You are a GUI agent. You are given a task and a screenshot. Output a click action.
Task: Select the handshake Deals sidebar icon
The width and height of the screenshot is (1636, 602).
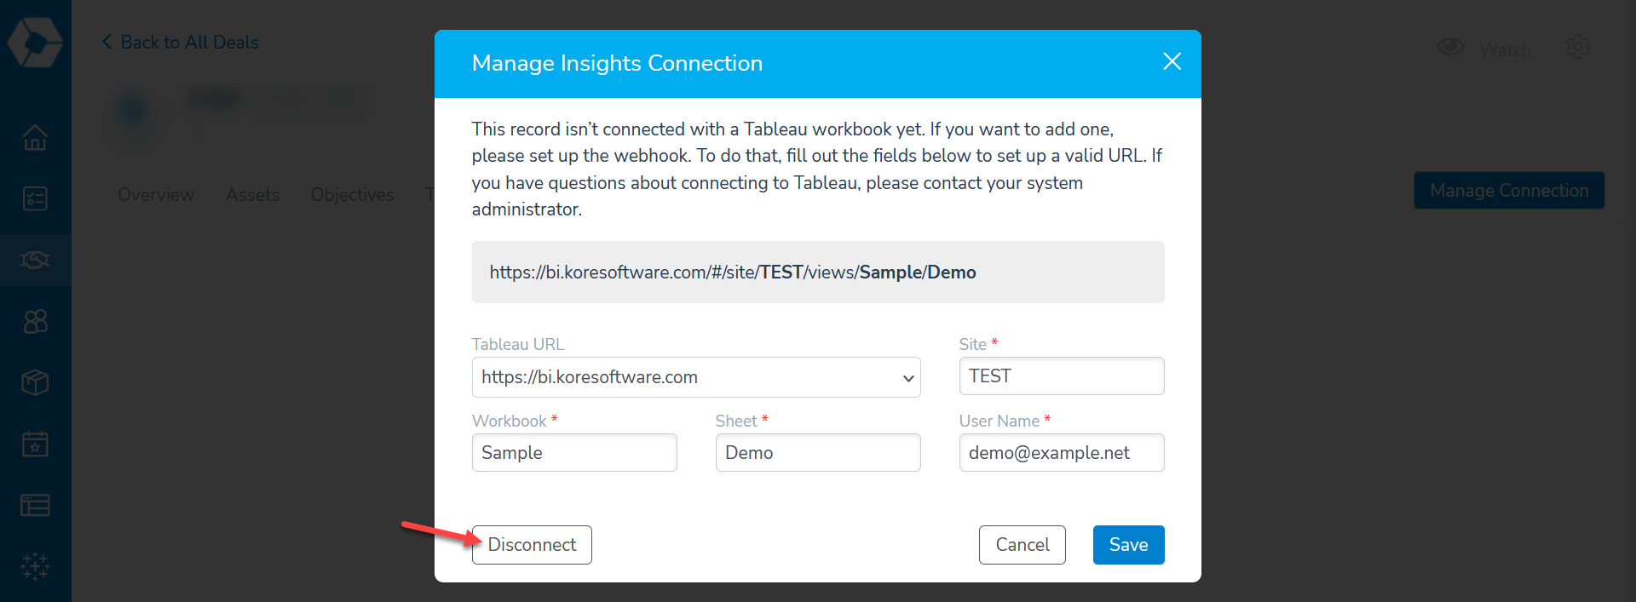(35, 260)
